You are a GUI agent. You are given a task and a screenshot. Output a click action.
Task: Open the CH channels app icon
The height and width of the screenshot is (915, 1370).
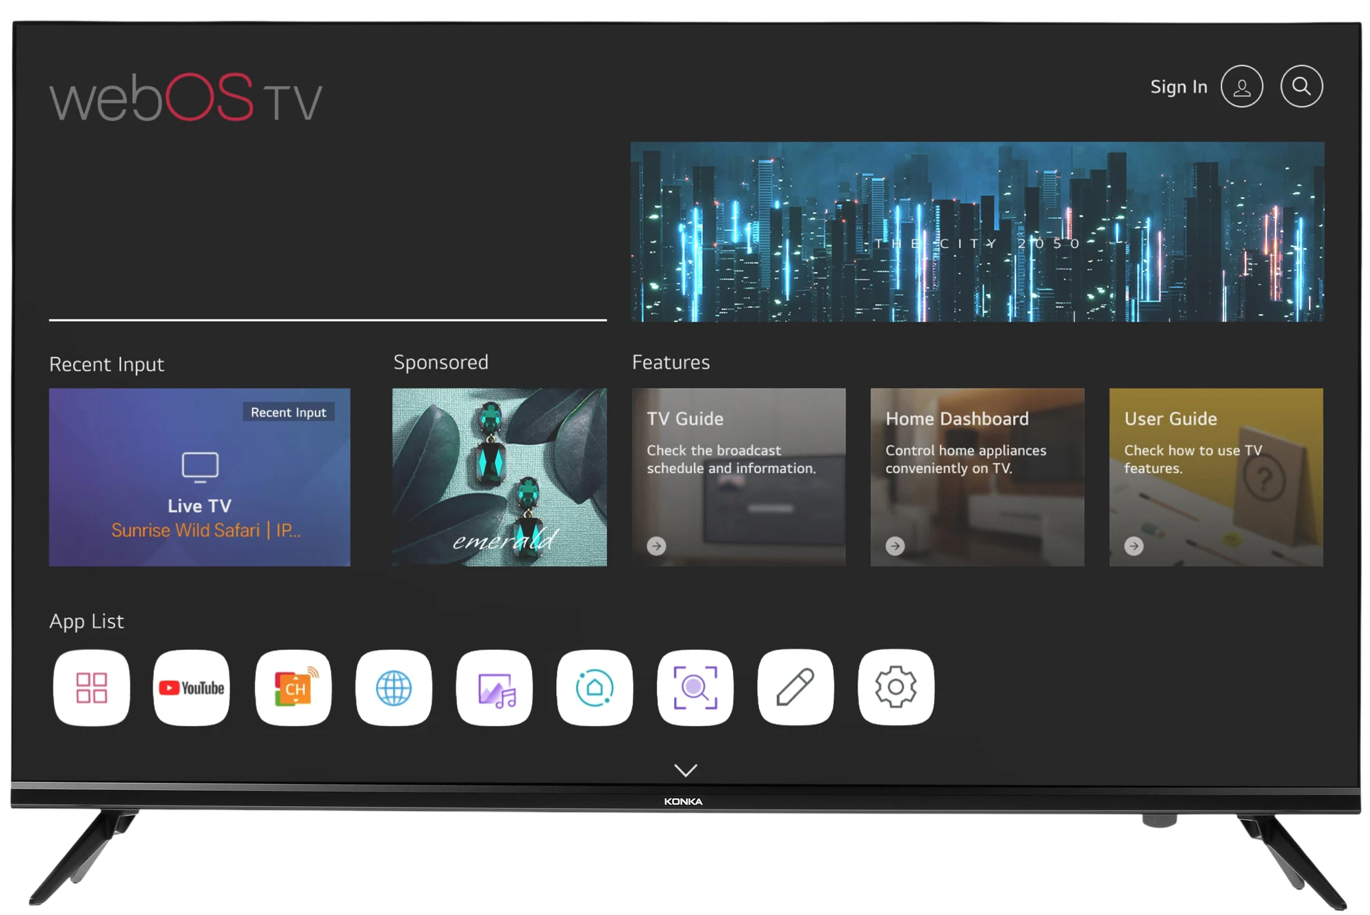tap(293, 688)
